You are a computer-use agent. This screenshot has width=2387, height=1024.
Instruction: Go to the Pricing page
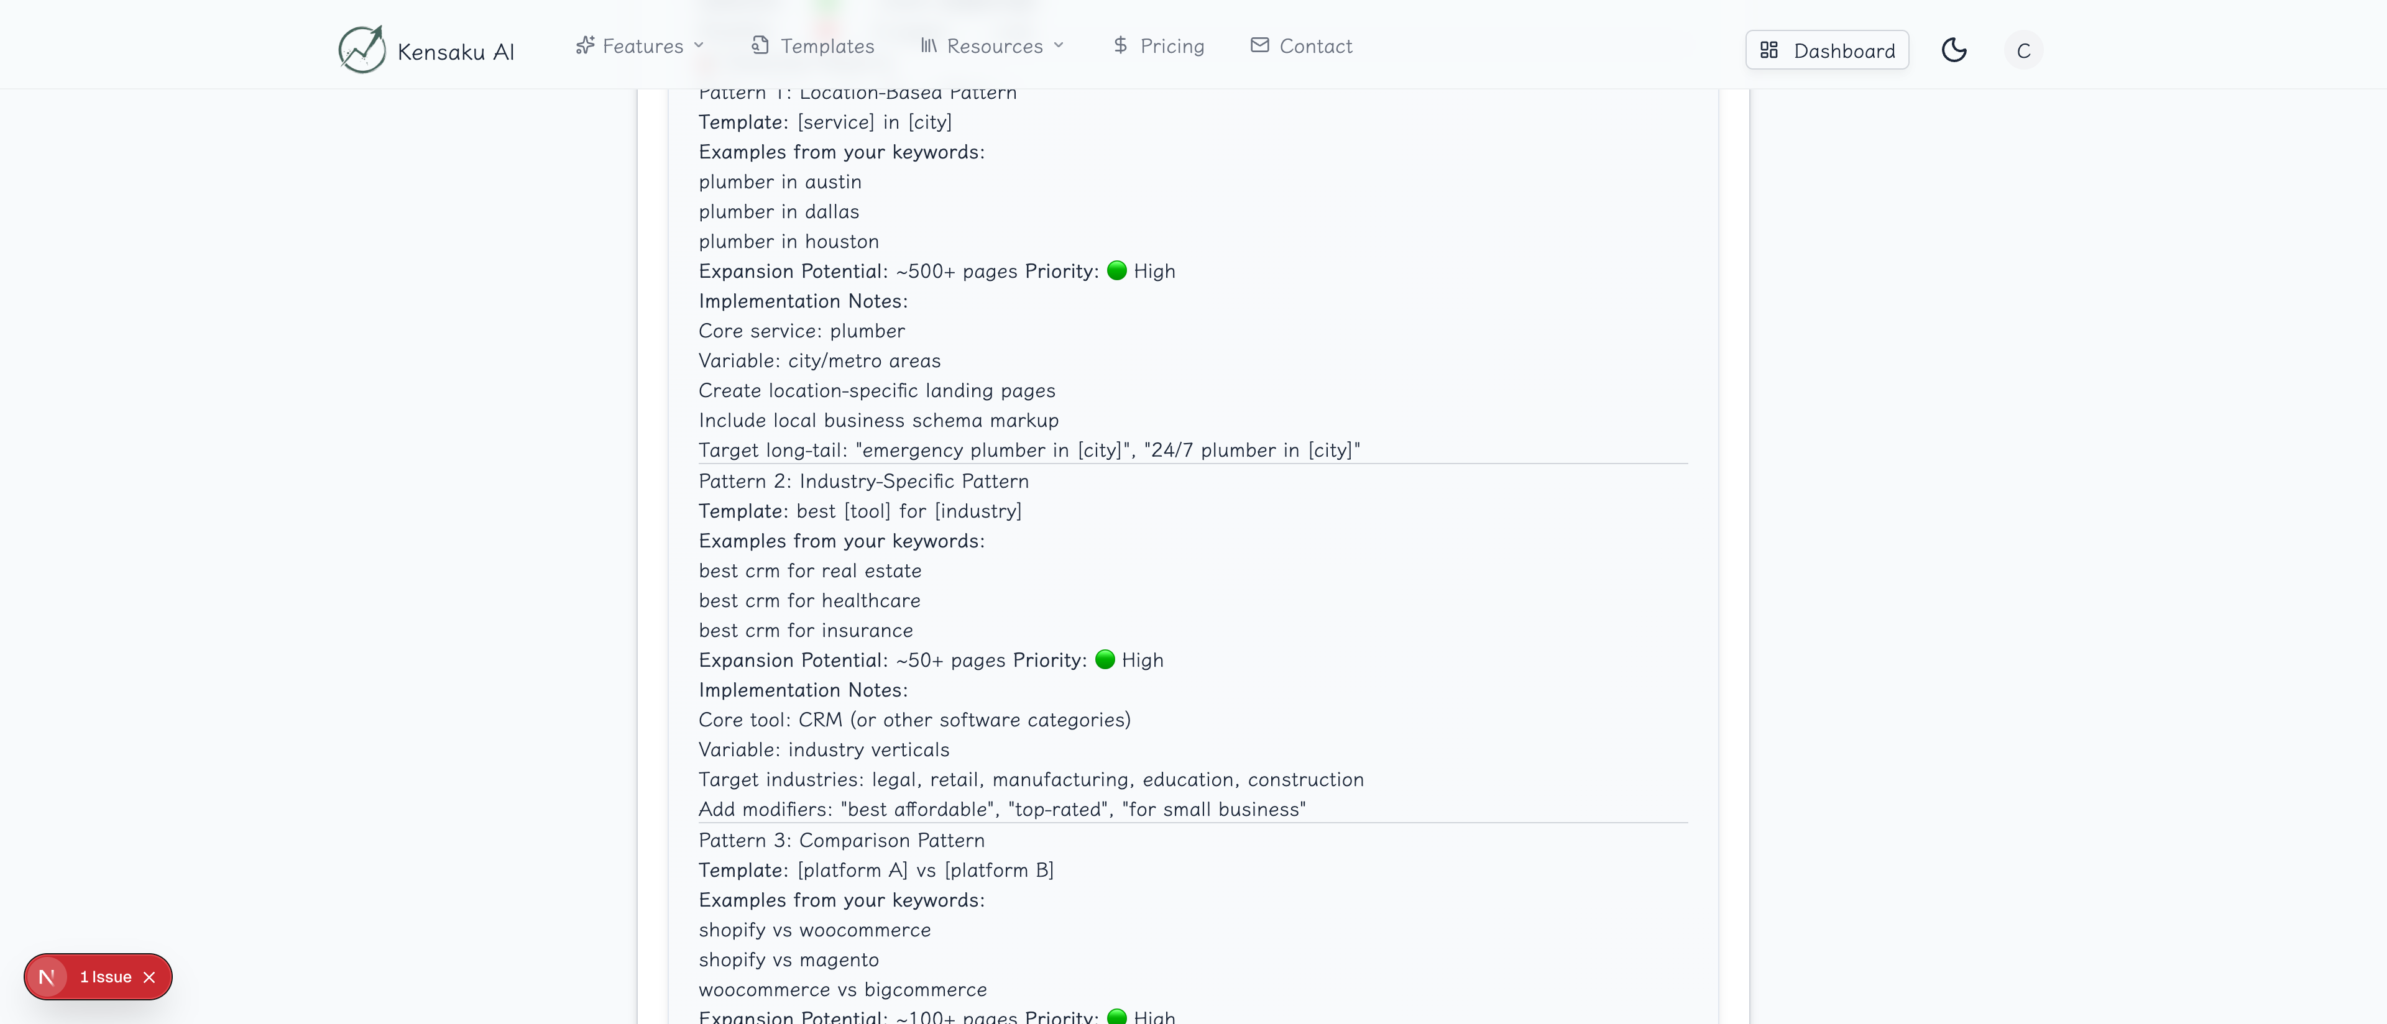tap(1172, 47)
